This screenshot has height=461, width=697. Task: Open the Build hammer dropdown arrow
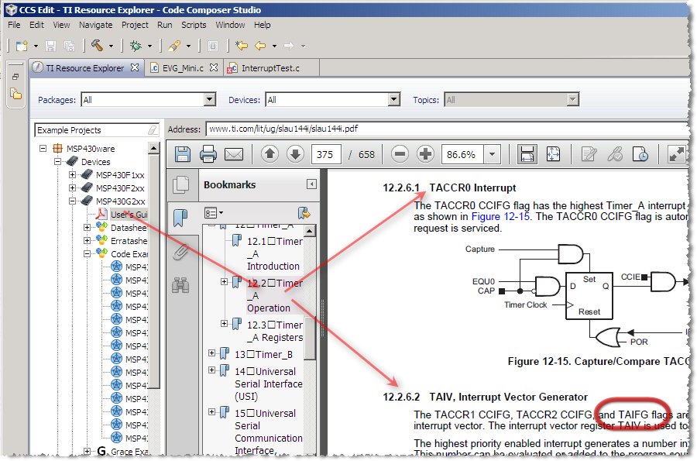pyautogui.click(x=111, y=46)
